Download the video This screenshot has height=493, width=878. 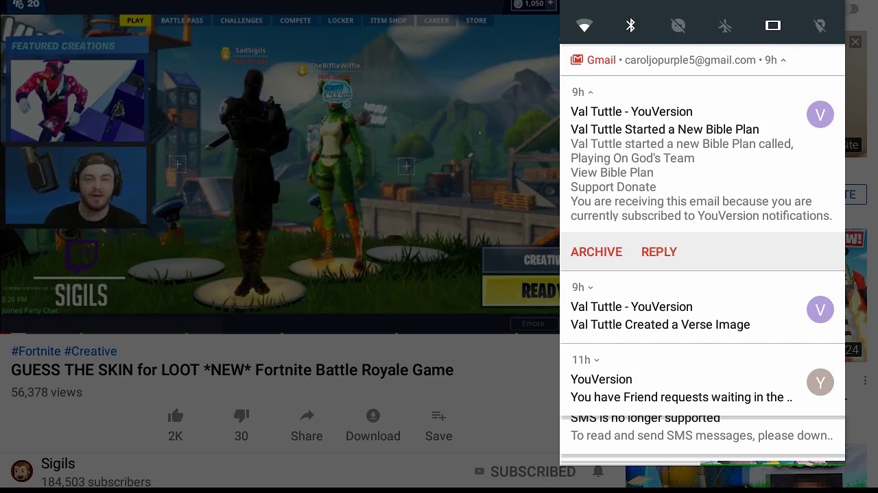pos(372,416)
